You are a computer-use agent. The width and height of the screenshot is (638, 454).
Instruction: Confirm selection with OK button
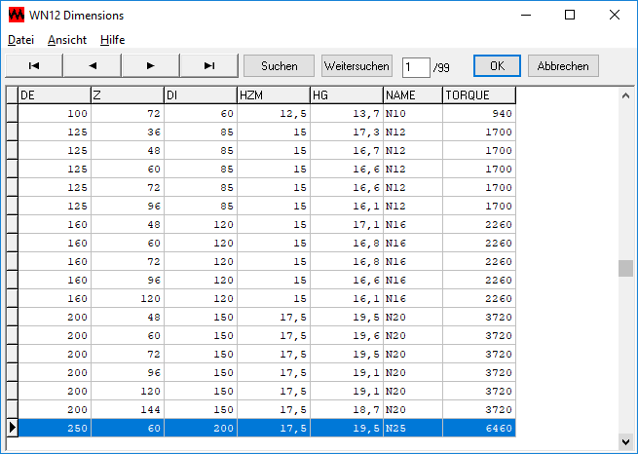click(x=497, y=65)
